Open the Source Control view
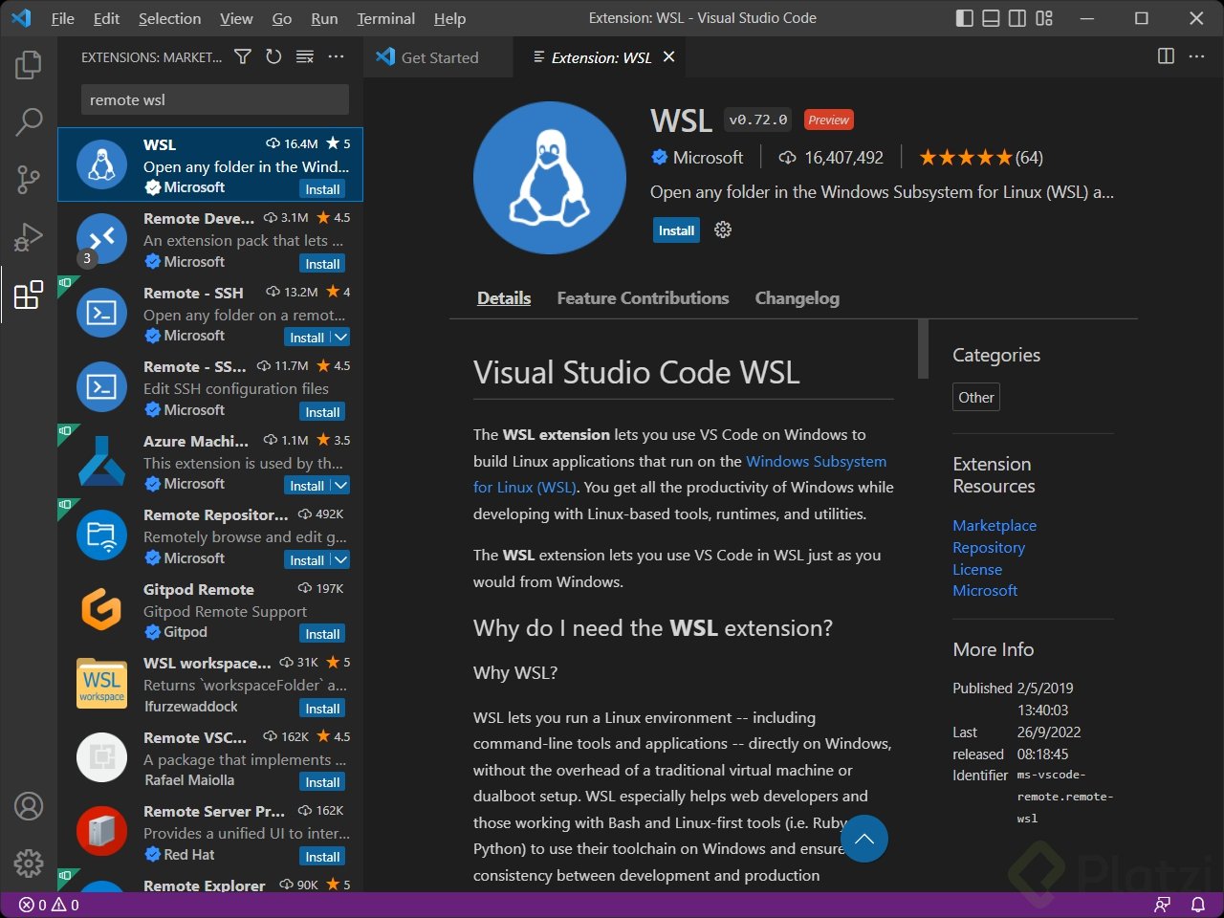Screen dimensions: 1224x918 click(29, 179)
